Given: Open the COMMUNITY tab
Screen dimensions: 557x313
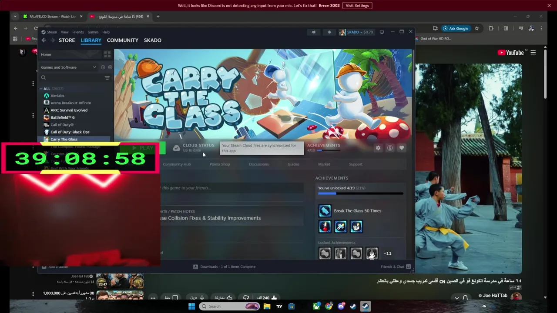Looking at the screenshot, I should (123, 40).
